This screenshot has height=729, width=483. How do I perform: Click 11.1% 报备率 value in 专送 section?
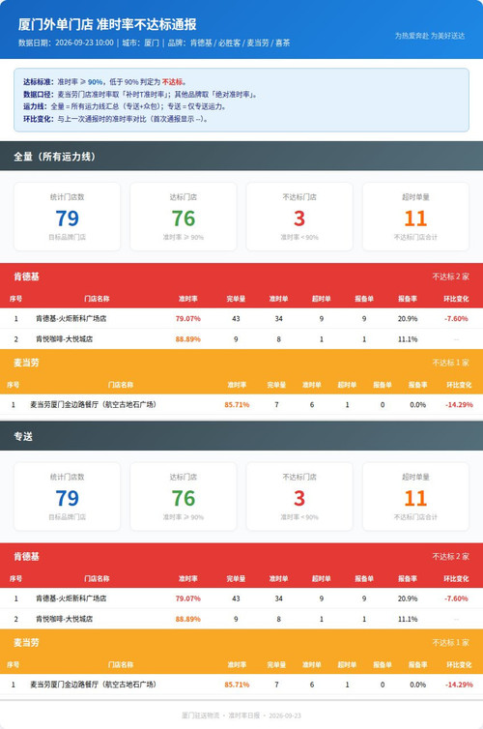click(408, 619)
